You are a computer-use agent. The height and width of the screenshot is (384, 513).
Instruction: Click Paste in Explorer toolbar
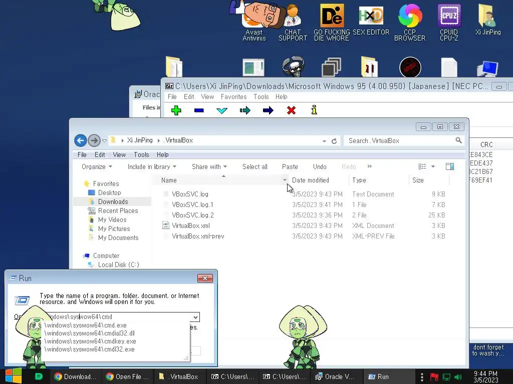(x=290, y=166)
